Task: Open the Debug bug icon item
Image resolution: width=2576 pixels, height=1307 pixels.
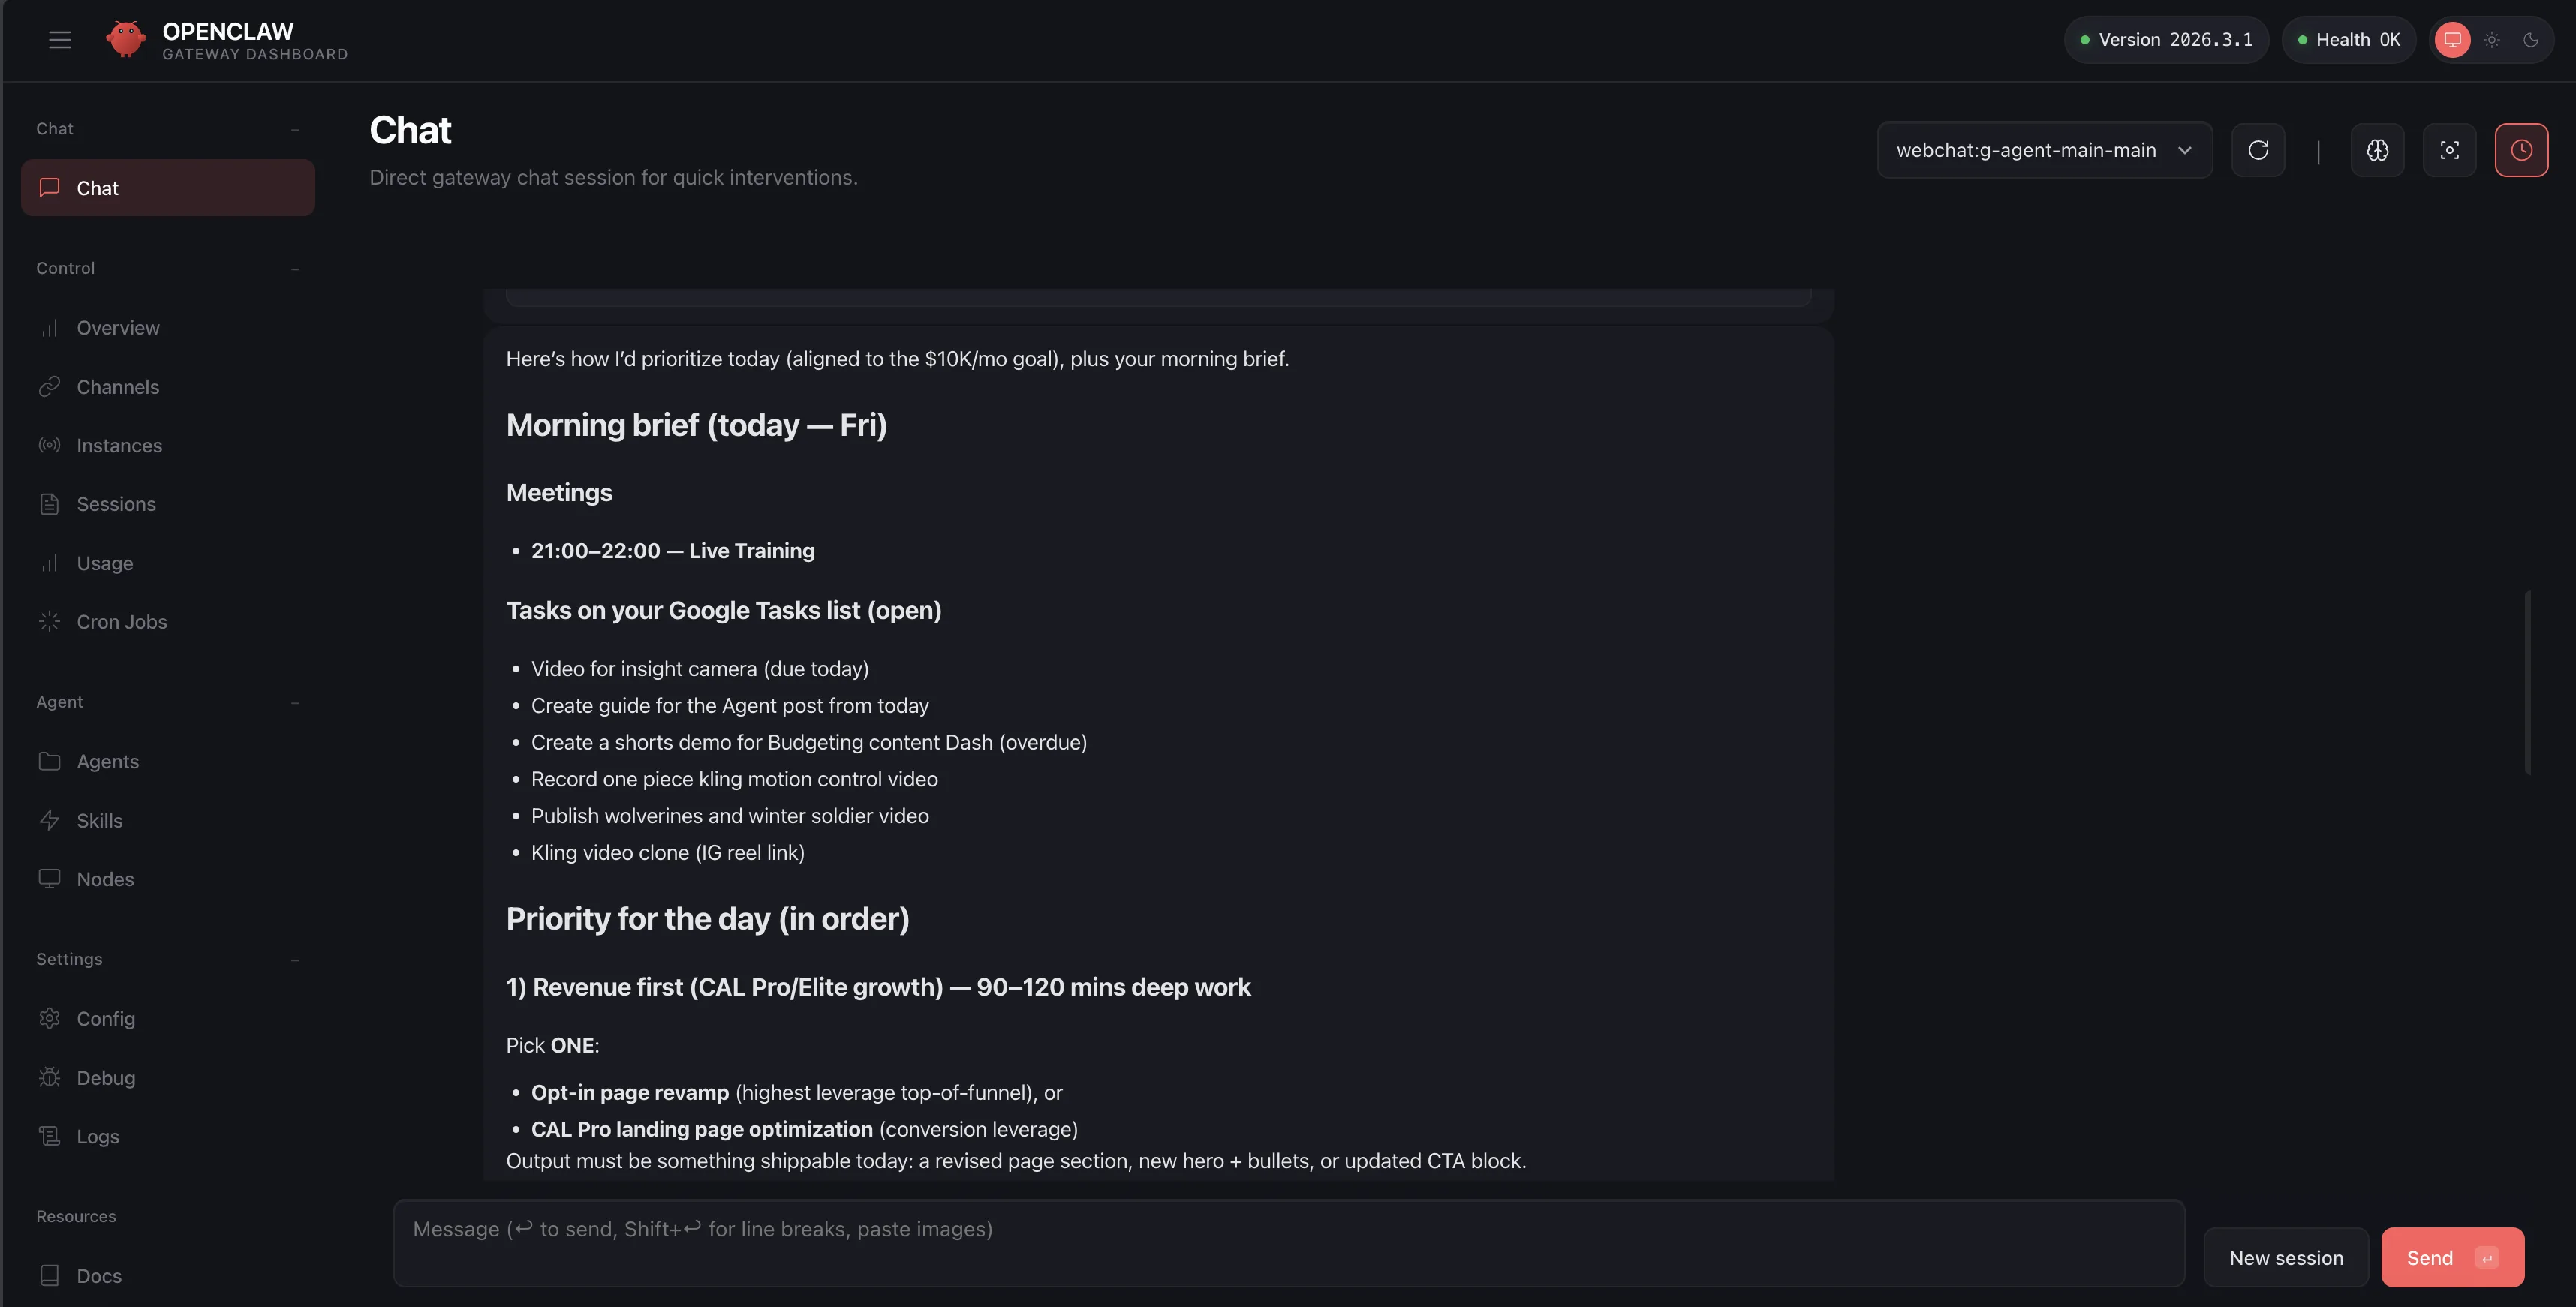Action: pyautogui.click(x=105, y=1077)
